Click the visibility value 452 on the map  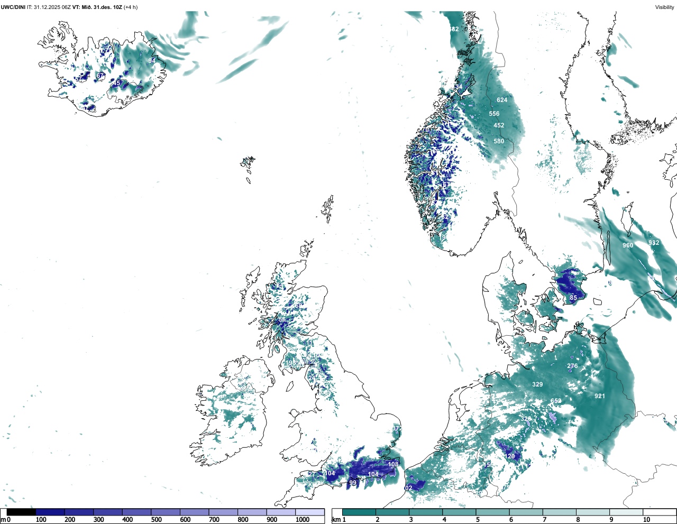coord(499,125)
